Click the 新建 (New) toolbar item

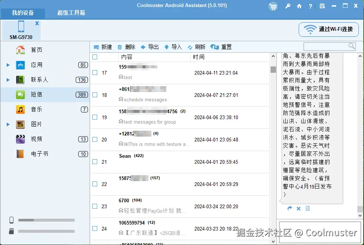pos(102,47)
